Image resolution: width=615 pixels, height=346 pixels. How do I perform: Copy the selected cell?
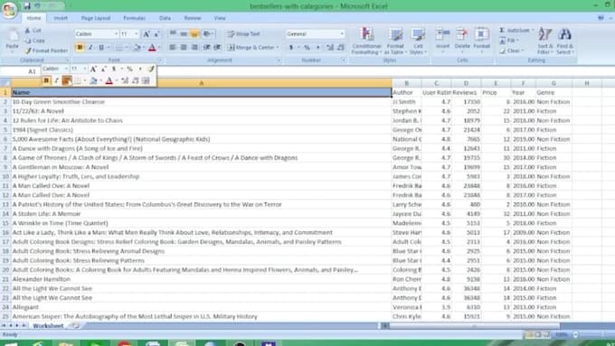(x=35, y=41)
